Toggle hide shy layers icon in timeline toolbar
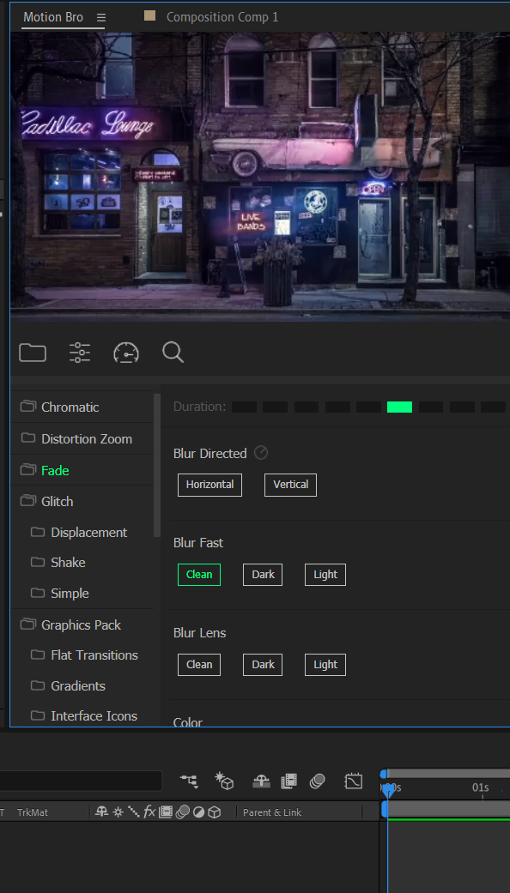Viewport: 510px width, 893px height. point(261,781)
